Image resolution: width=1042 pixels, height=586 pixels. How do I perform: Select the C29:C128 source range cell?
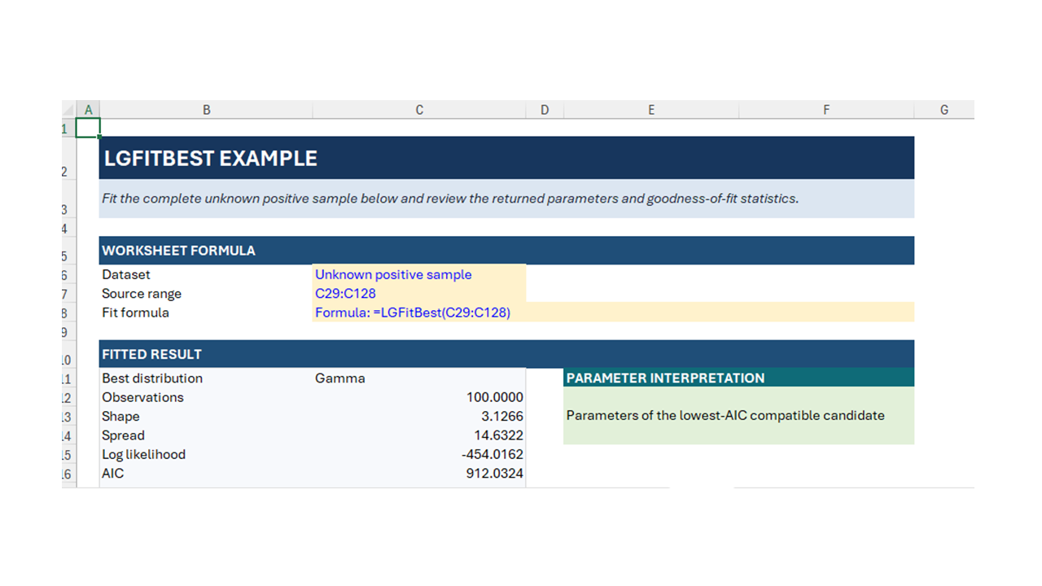(419, 294)
